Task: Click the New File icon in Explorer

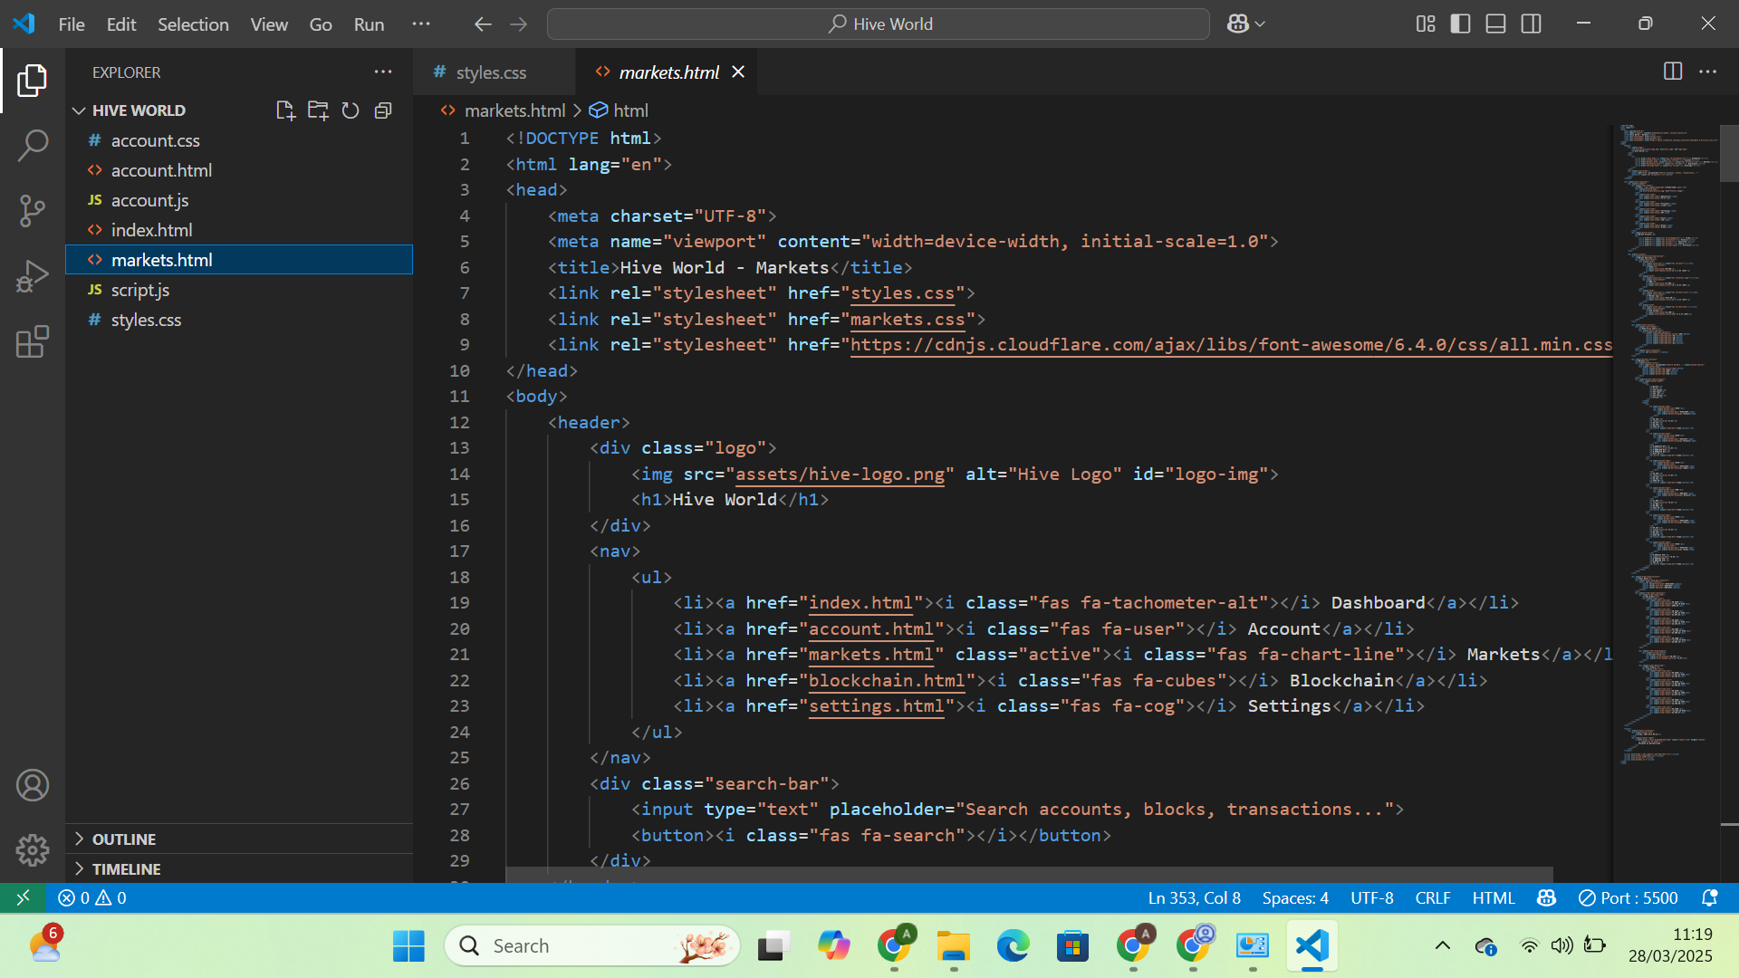Action: (x=285, y=110)
